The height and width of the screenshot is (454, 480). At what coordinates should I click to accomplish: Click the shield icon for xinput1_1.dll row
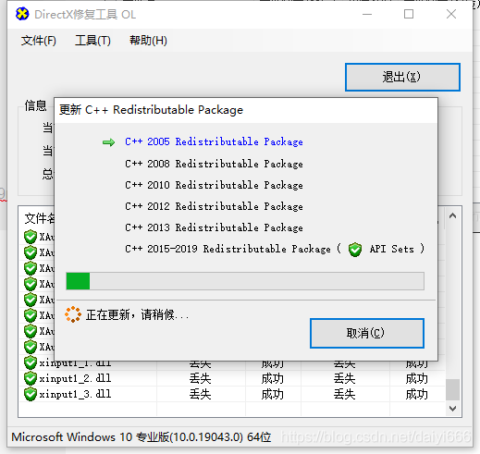pyautogui.click(x=31, y=362)
